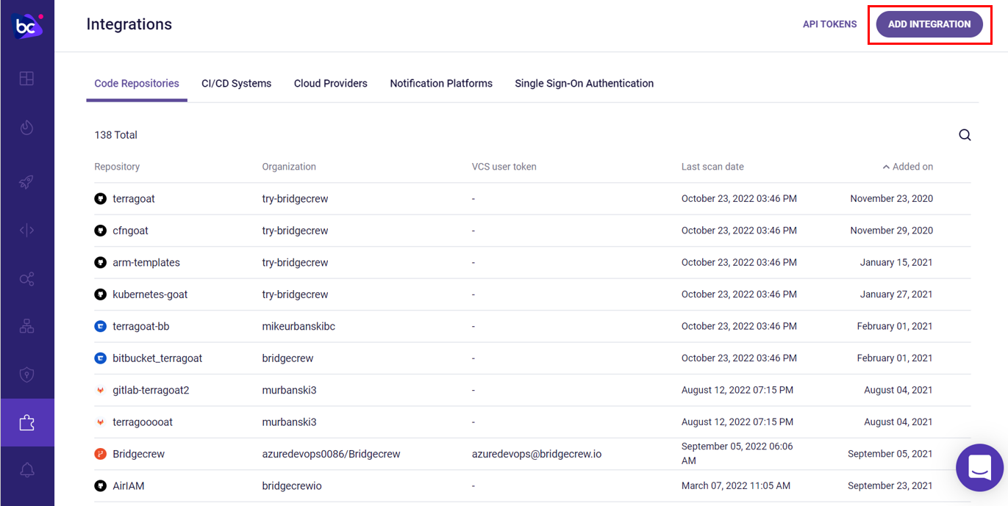Click the November 29, 2020 added date
The width and height of the screenshot is (1008, 506).
[x=891, y=231]
